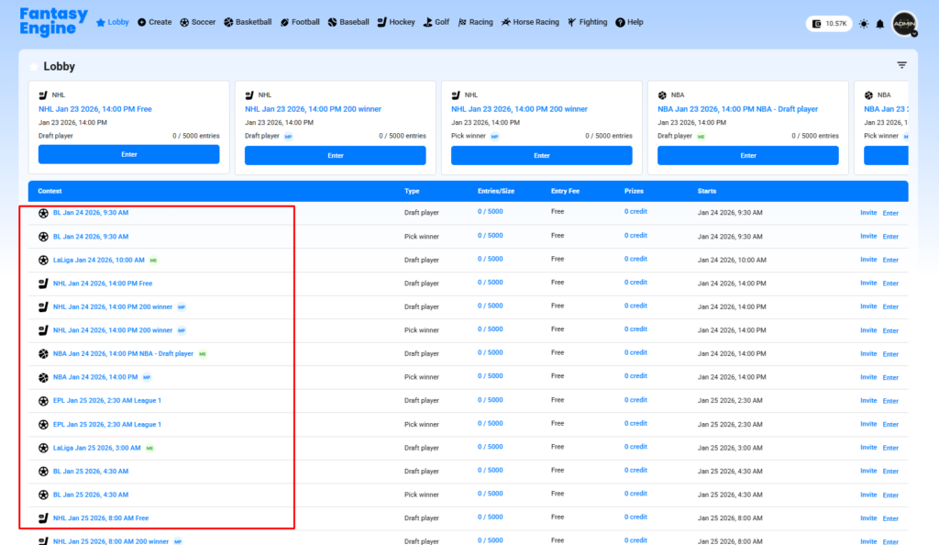Click Invite for LaLiga Jan 24 10:00 AM
Screen dimensions: 939x545
(x=868, y=260)
